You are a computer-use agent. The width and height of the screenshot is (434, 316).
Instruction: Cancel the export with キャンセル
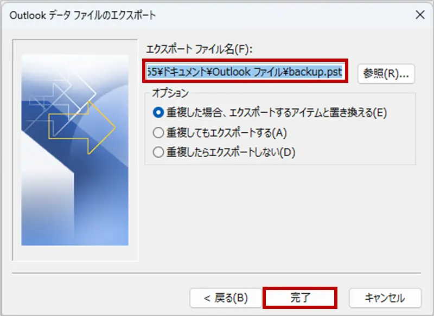[x=385, y=298]
